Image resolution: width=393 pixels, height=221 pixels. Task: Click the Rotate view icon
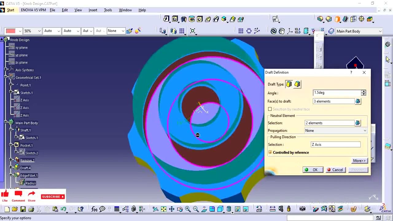click(180, 209)
